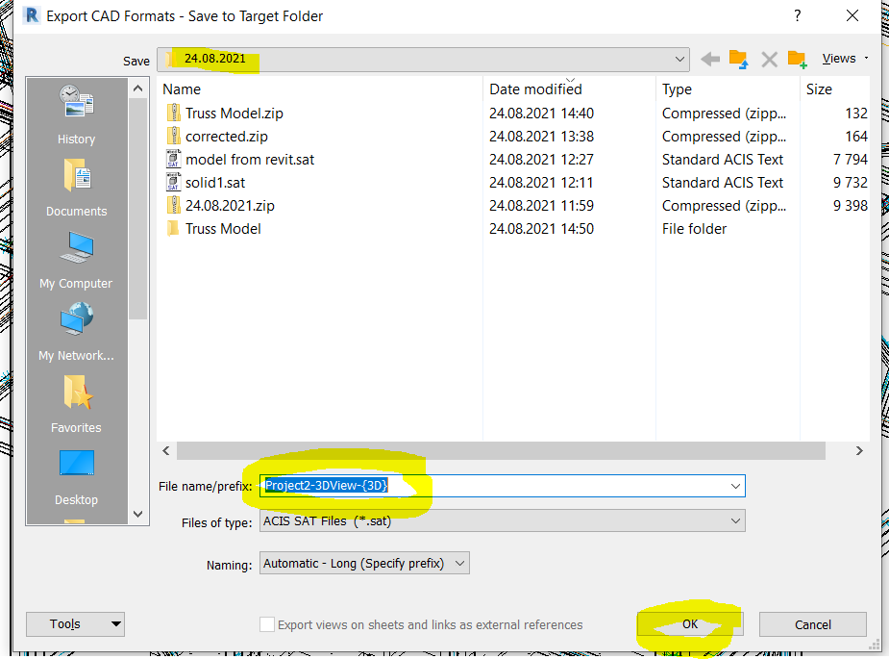Click the delete (X) icon in toolbar

tap(769, 58)
